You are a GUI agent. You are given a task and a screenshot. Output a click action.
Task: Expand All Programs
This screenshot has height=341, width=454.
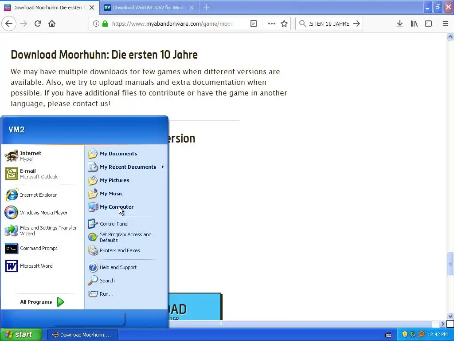[x=42, y=302]
